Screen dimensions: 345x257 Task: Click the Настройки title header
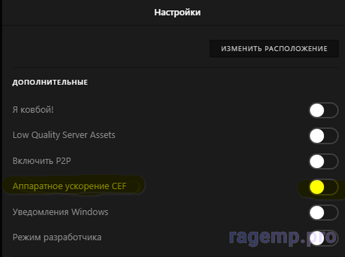[x=177, y=12]
